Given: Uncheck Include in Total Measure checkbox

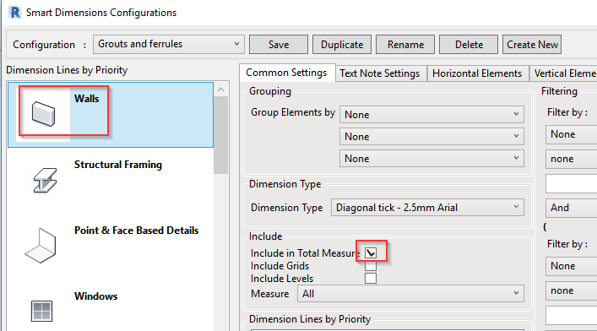Looking at the screenshot, I should click(371, 252).
